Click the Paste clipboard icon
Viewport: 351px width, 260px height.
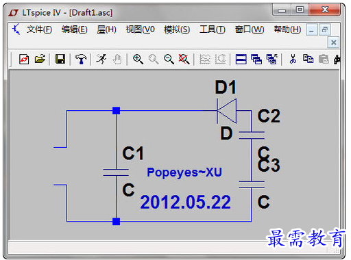click(324, 60)
